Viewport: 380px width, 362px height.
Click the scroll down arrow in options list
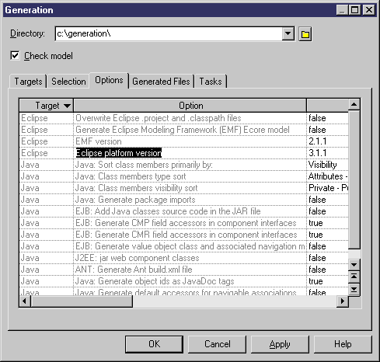(354, 264)
